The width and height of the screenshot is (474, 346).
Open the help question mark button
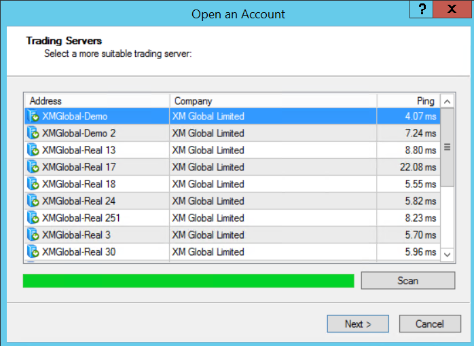click(x=422, y=9)
